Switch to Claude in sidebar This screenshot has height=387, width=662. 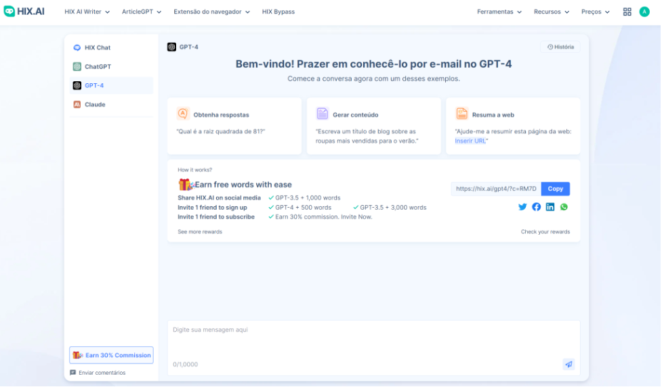coord(111,105)
